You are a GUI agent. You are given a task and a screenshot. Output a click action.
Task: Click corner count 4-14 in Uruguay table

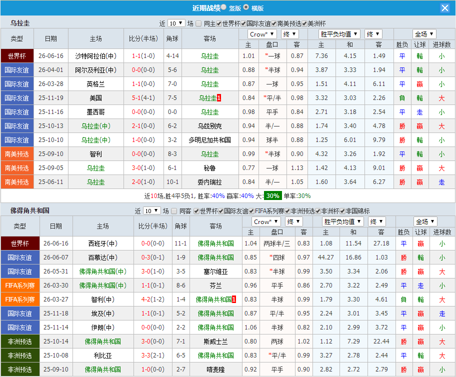172,56
